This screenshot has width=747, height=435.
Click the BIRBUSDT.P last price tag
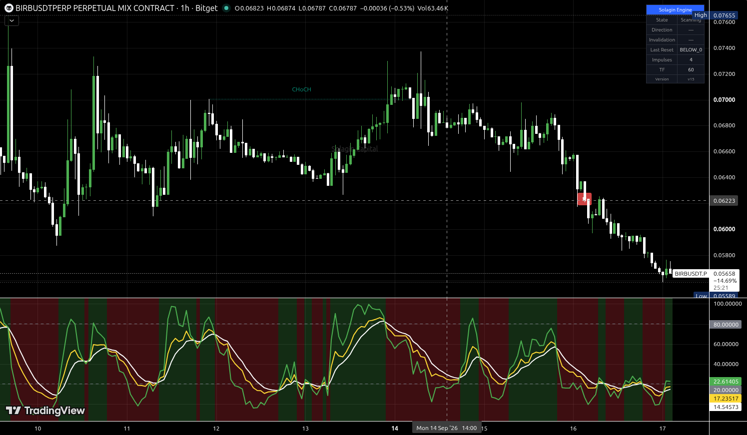pos(691,274)
